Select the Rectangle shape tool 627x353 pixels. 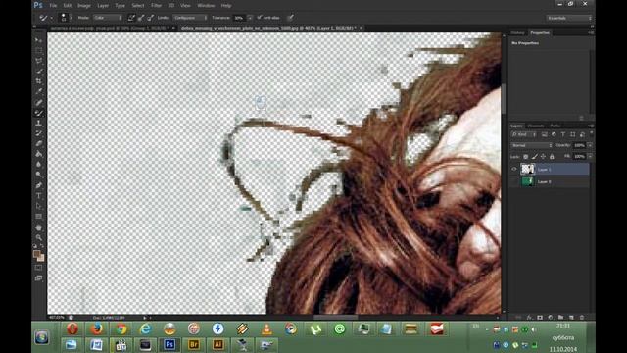(x=39, y=217)
